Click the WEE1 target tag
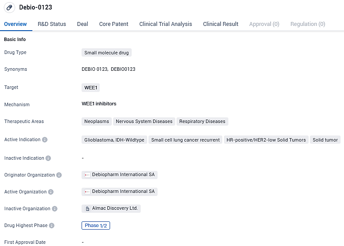 coord(91,88)
